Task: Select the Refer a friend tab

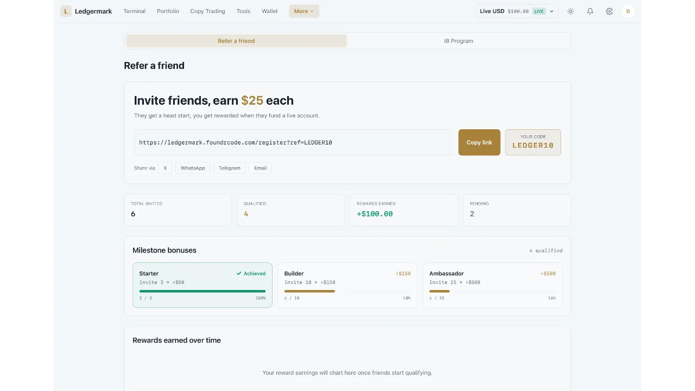Action: pyautogui.click(x=236, y=41)
